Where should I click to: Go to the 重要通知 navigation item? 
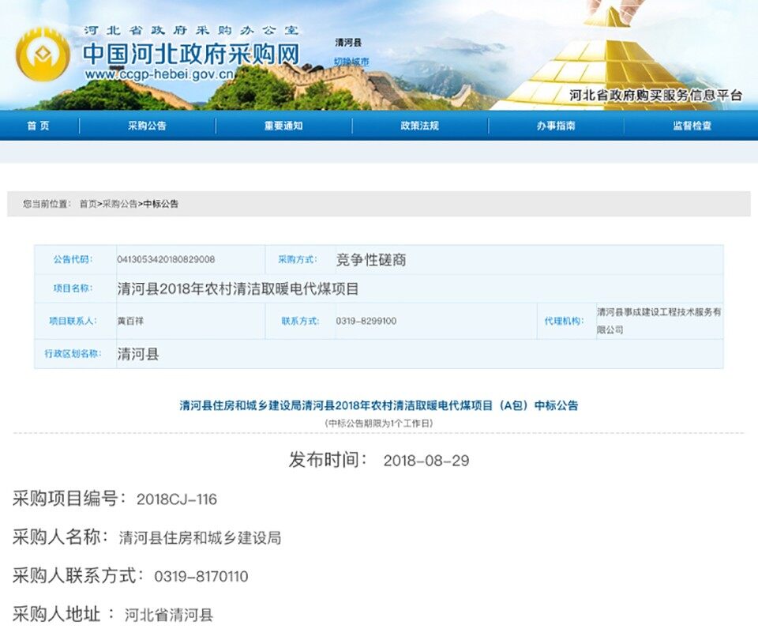point(283,126)
